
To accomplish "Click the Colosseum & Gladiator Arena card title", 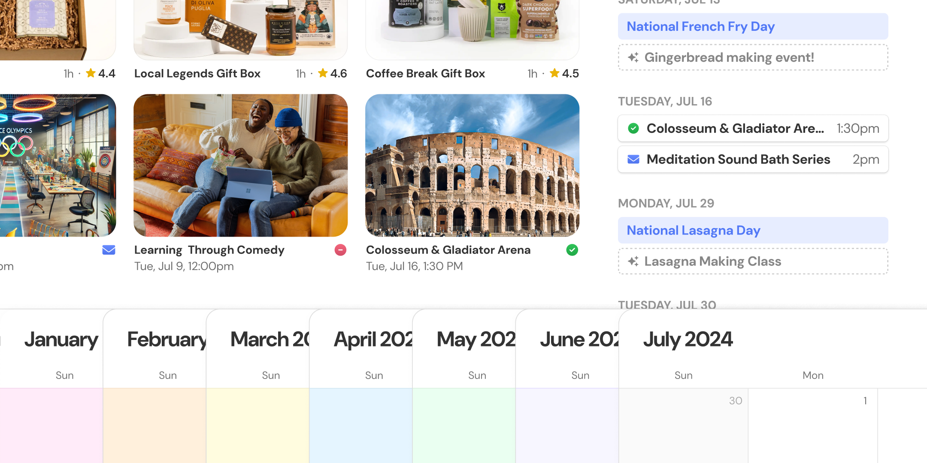I will tap(448, 250).
